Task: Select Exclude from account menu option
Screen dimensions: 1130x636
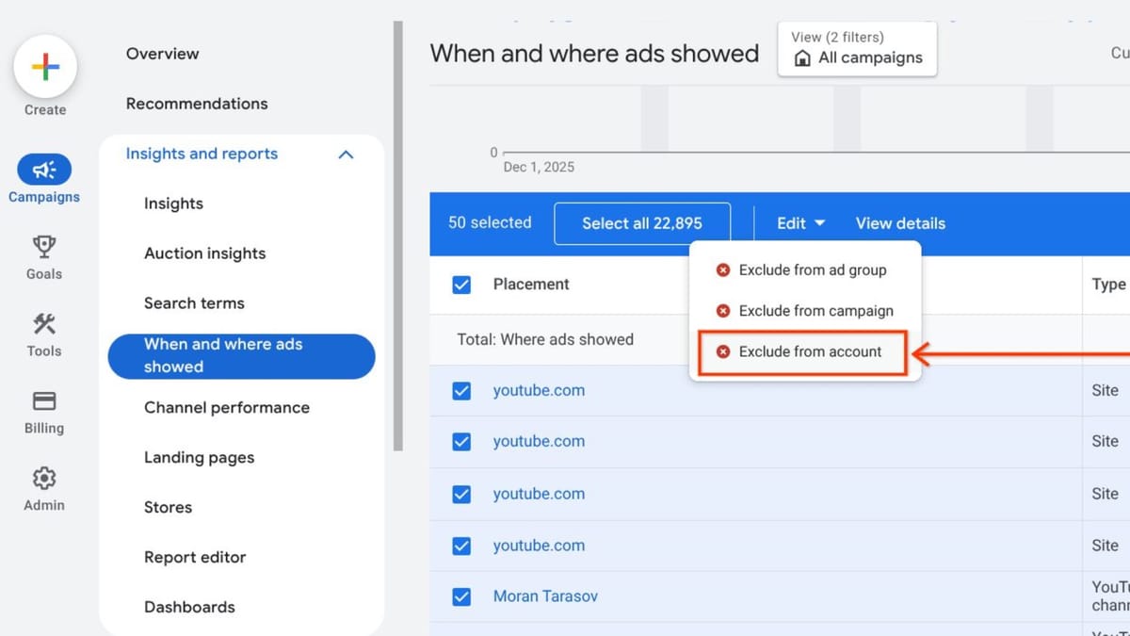Action: 811,351
